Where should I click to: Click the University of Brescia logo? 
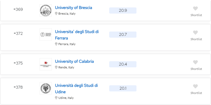pos(46,10)
